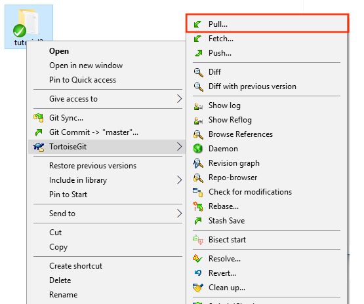The height and width of the screenshot is (304, 364).
Task: Click the Fetch arrow icon
Action: point(198,39)
